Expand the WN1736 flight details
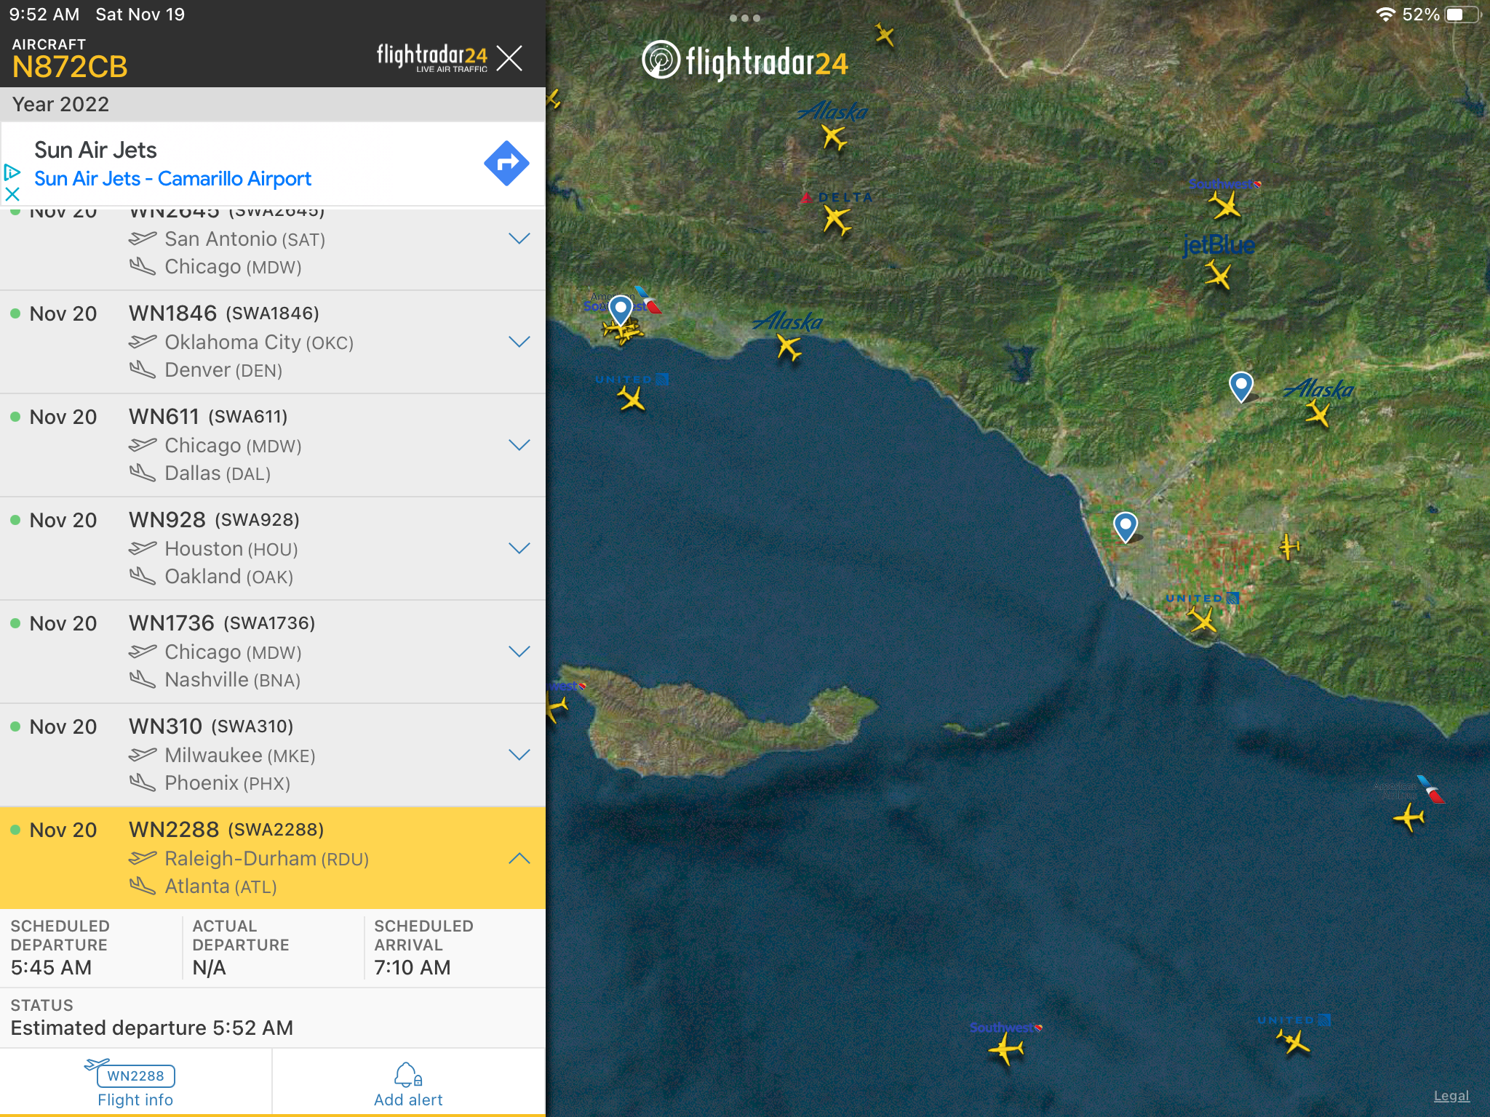This screenshot has height=1117, width=1490. 519,652
